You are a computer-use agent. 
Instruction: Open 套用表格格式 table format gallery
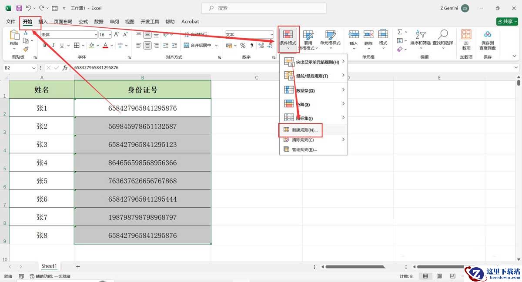[x=308, y=40]
